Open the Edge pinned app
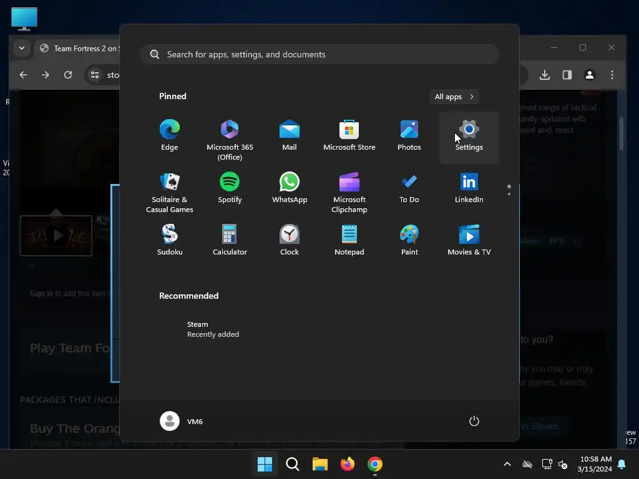The width and height of the screenshot is (639, 479). tap(170, 135)
